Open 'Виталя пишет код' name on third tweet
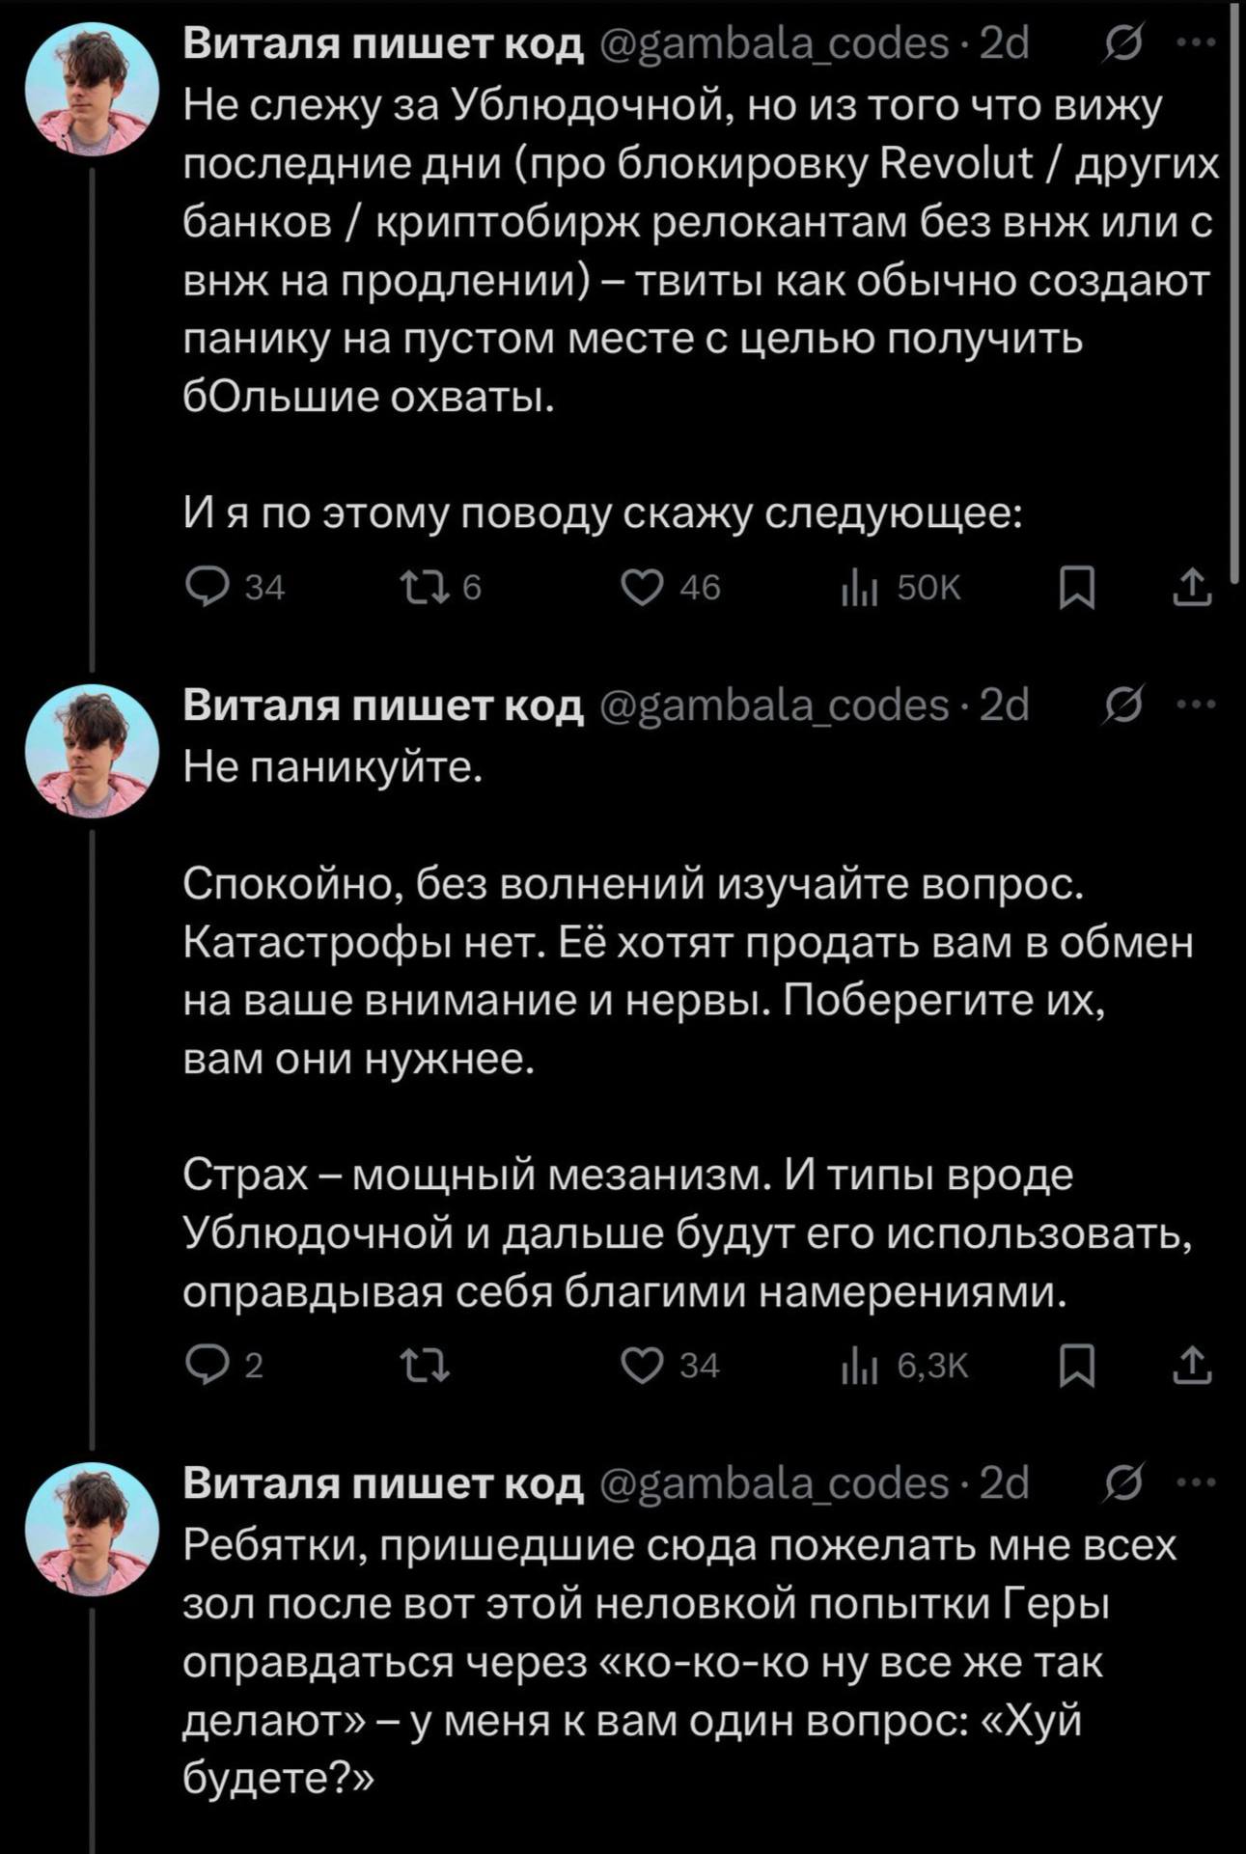This screenshot has width=1246, height=1854. (x=383, y=1483)
